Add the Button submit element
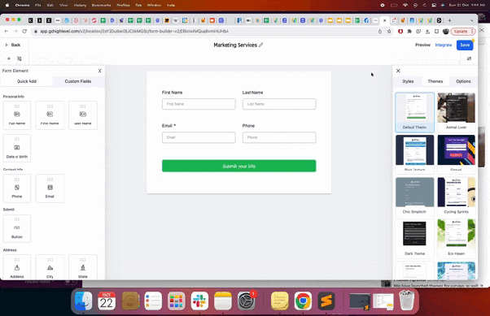Image resolution: width=490 pixels, height=316 pixels. pos(17,228)
